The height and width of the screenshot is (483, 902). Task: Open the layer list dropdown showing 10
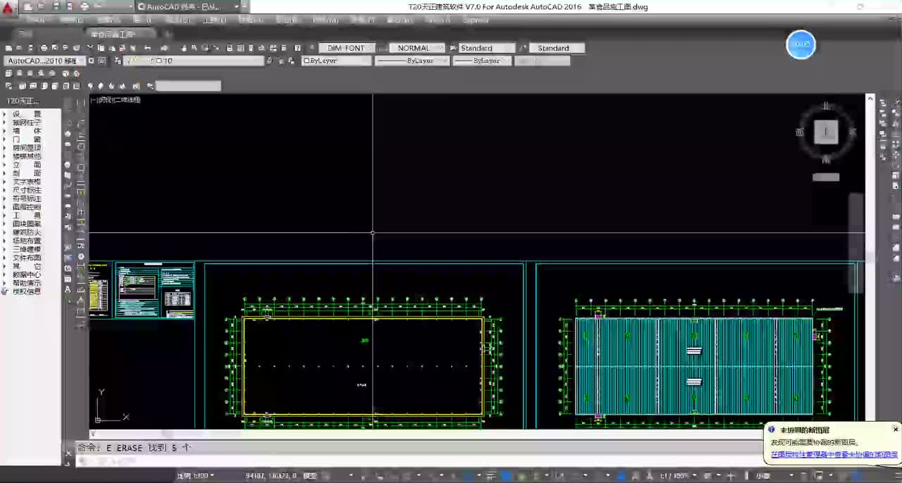(194, 61)
